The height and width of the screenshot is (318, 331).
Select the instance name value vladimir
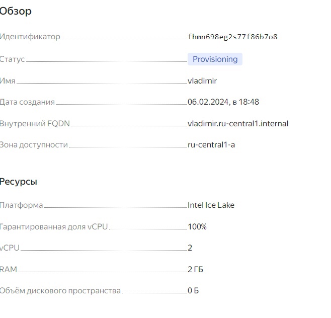coord(202,81)
